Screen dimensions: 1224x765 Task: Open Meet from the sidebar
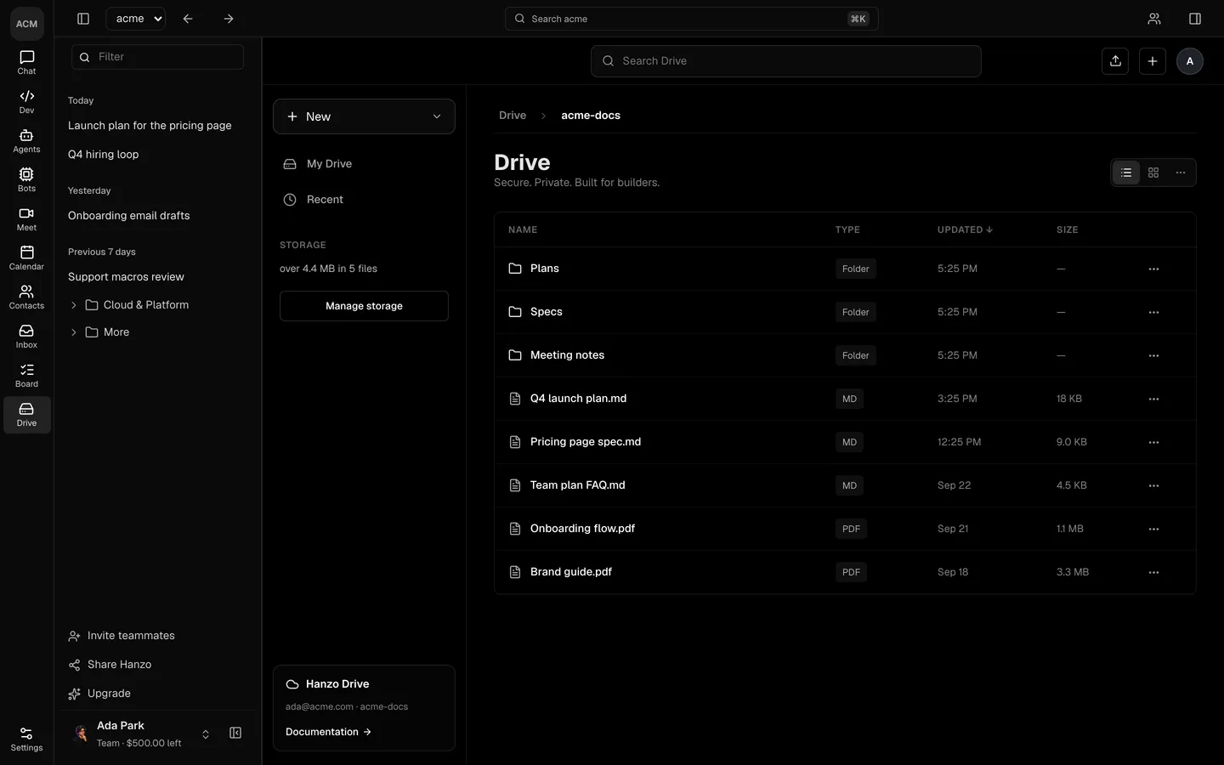pyautogui.click(x=26, y=219)
